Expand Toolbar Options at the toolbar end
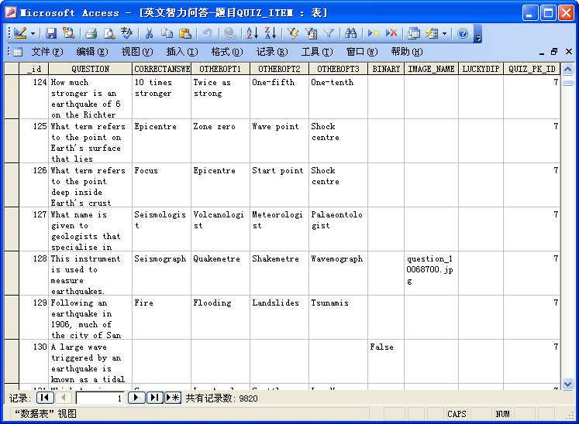The height and width of the screenshot is (424, 579). point(477,33)
